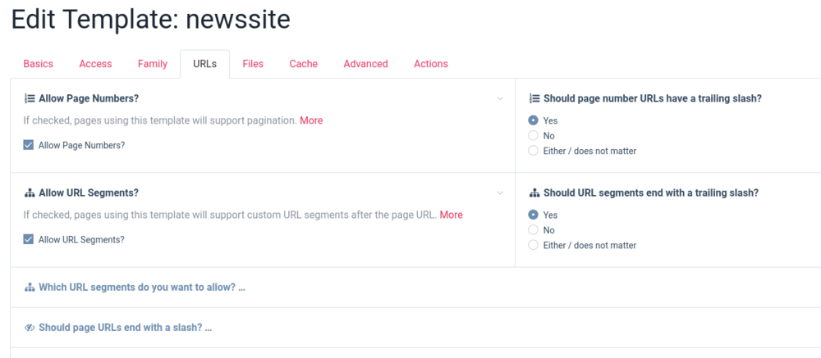
Task: Switch to the Basics tab
Action: tap(38, 64)
